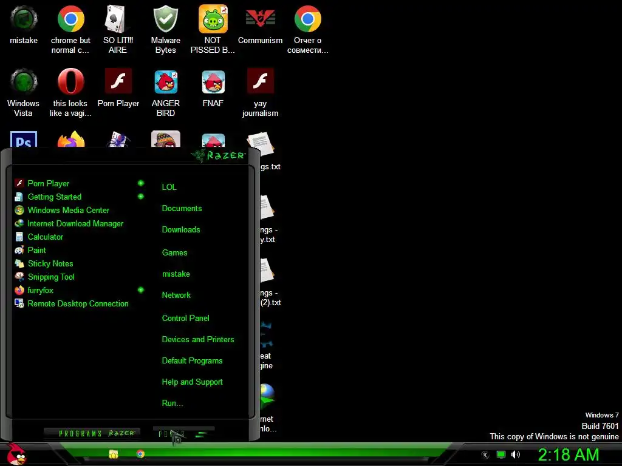Screen dimensions: 622x466
Task: Open the volume speaker tray icon
Action: point(515,454)
